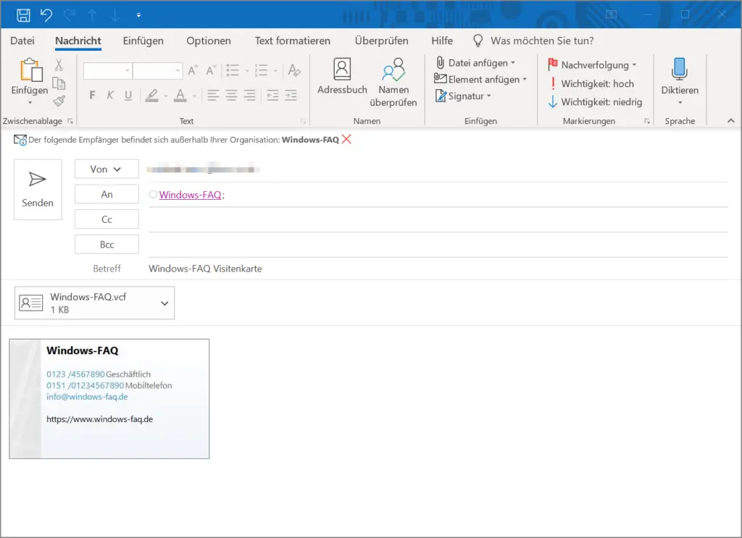Dismiss the external recipient warning with red X
The width and height of the screenshot is (742, 538).
click(346, 139)
